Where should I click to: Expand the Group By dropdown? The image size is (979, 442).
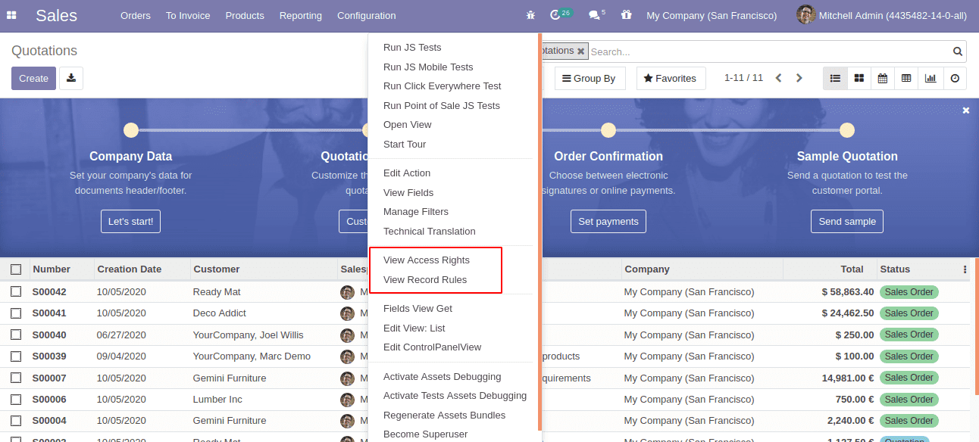(590, 78)
